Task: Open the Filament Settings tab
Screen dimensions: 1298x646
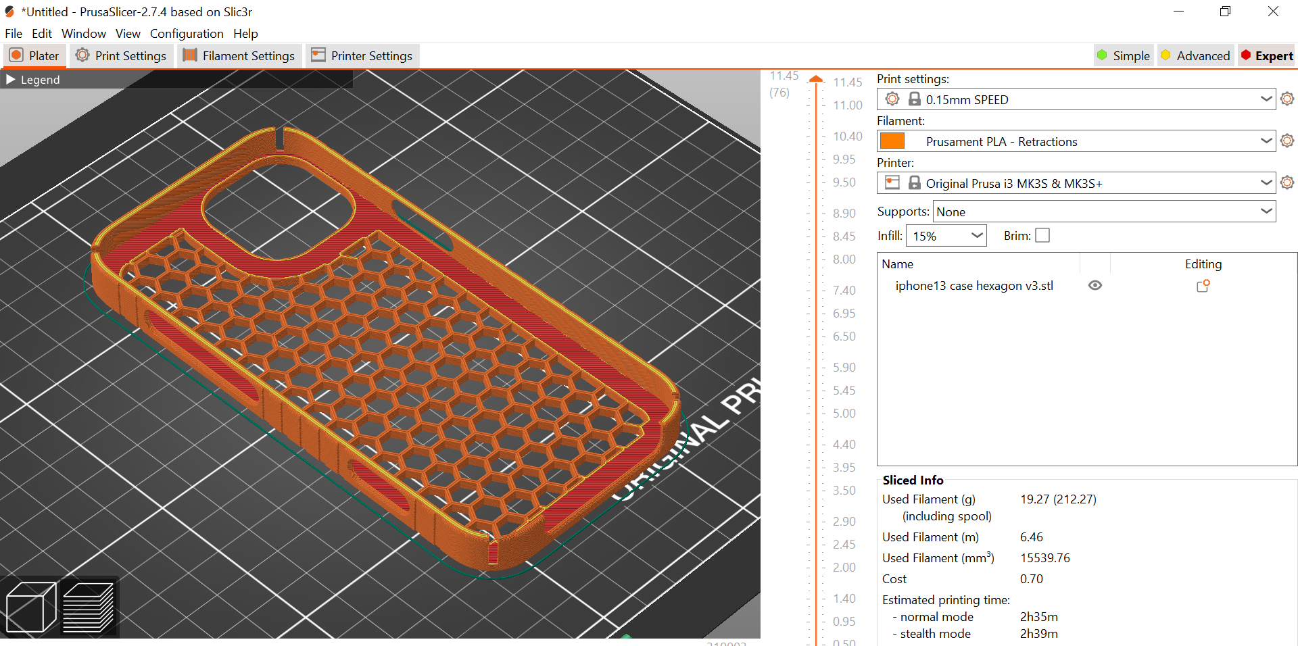Action: (239, 56)
